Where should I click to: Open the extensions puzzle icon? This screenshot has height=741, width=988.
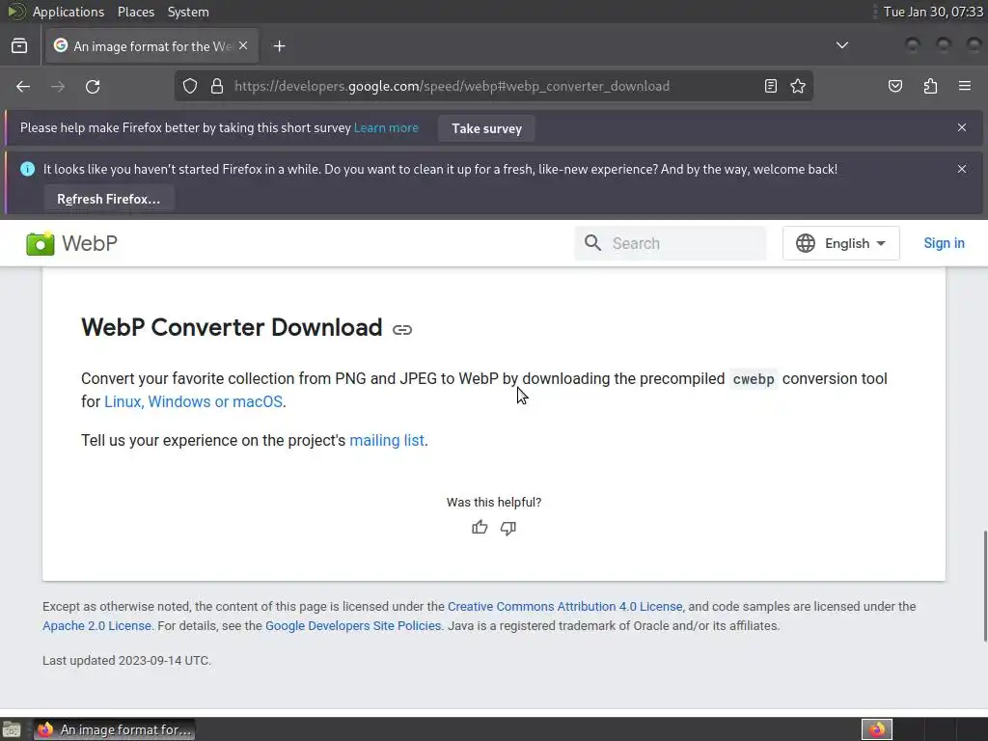[x=930, y=86]
